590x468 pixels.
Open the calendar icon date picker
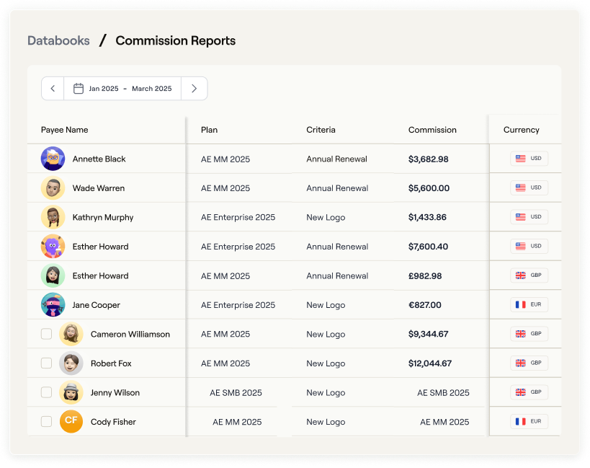79,89
